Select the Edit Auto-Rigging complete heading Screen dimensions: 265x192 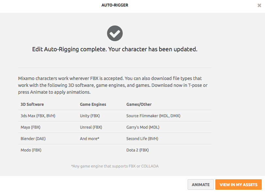click(115, 49)
